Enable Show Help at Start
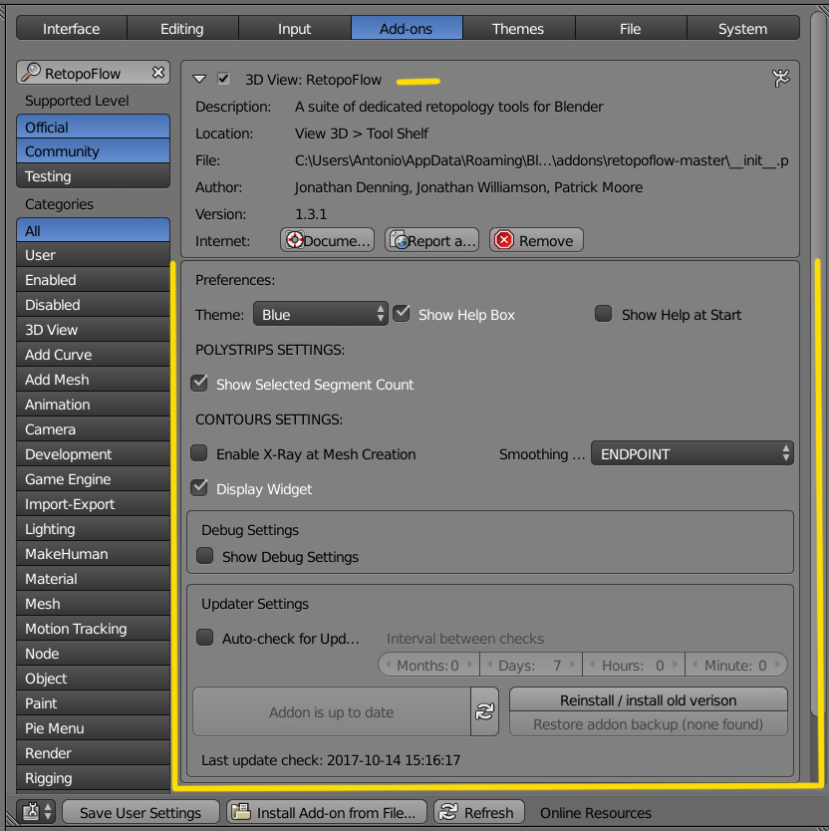 [603, 313]
